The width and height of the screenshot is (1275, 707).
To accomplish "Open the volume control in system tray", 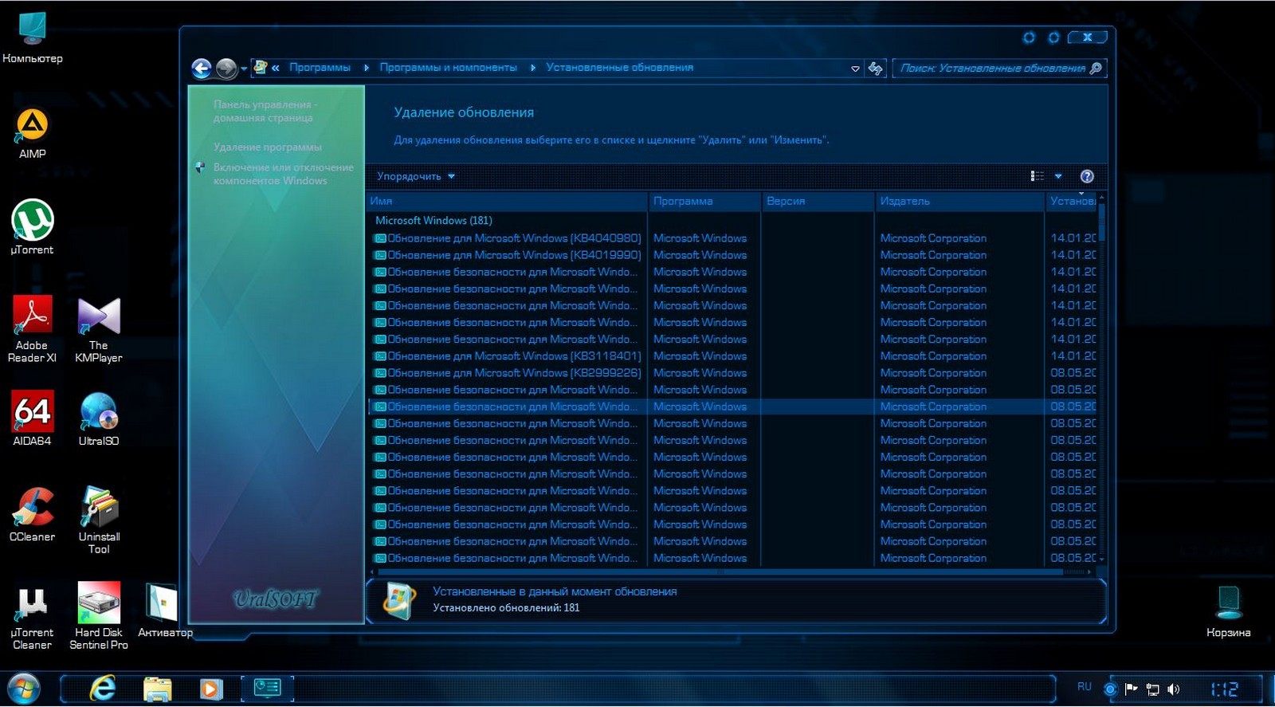I will pos(1173,689).
